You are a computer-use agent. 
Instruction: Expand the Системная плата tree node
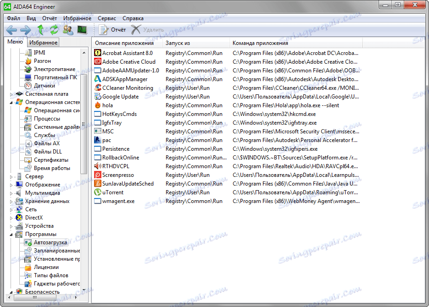click(11, 94)
